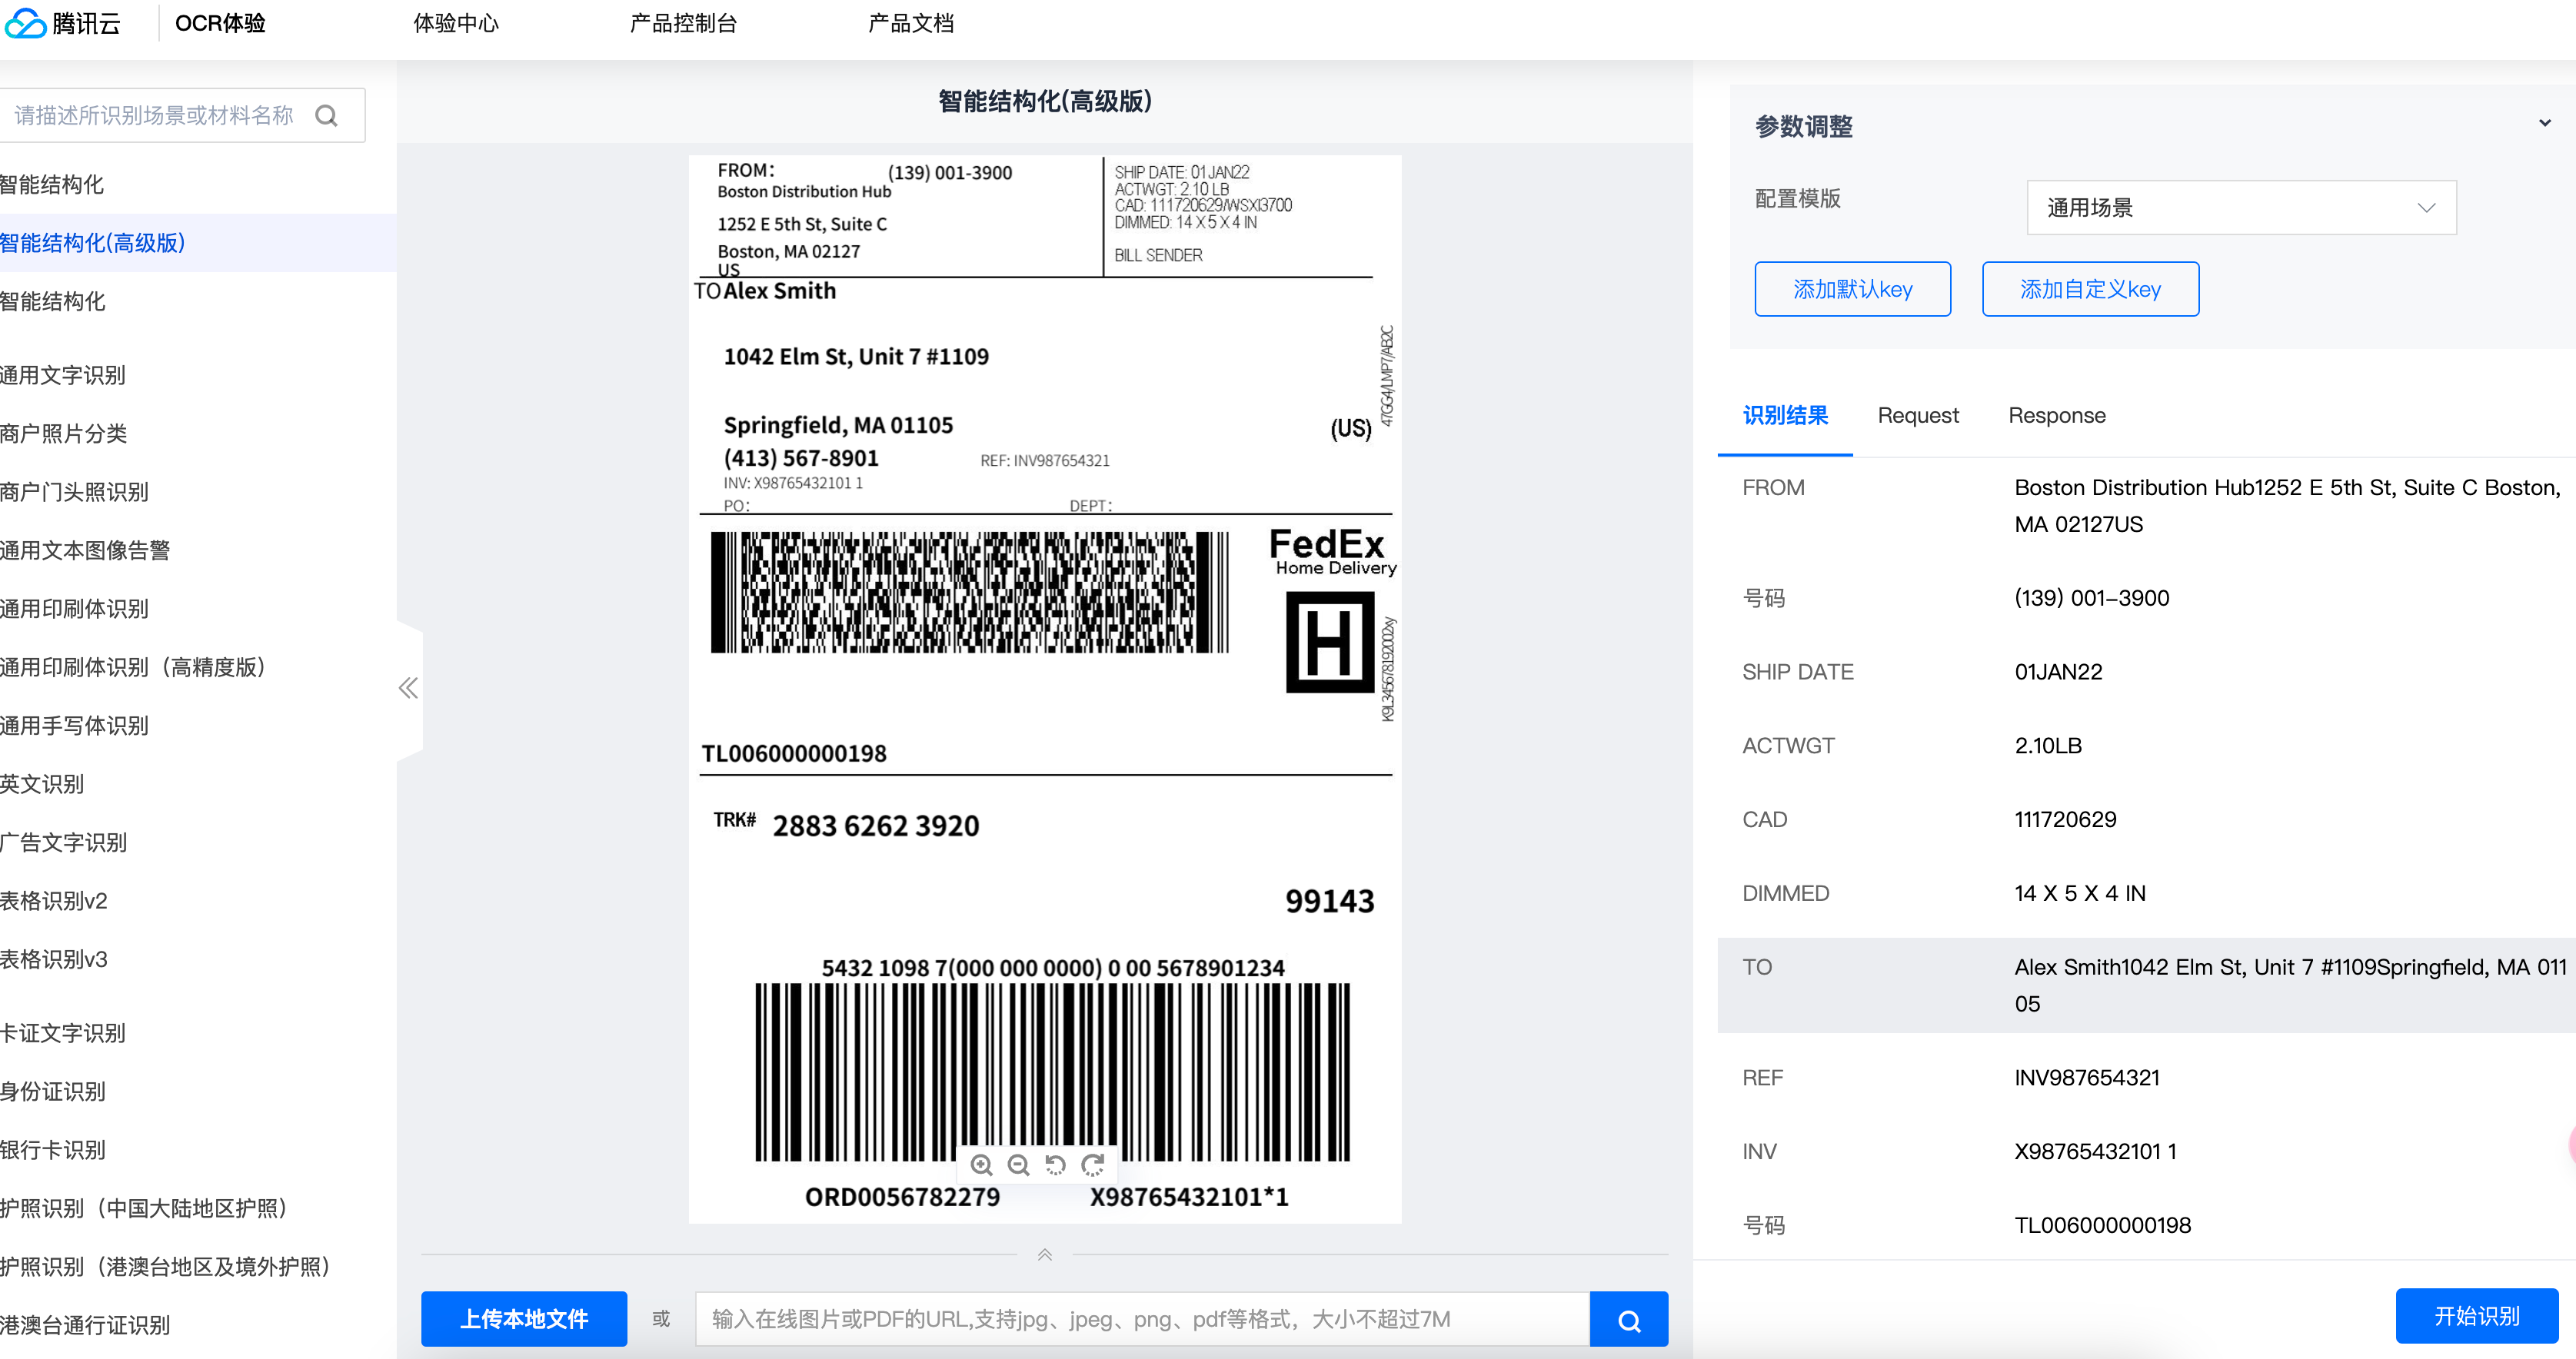The width and height of the screenshot is (2576, 1359).
Task: Collapse the left sidebar with double-chevron
Action: (408, 687)
